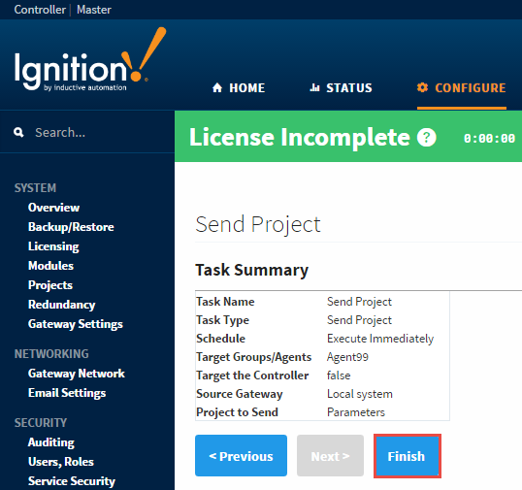Click the NETWORKING section header
The height and width of the screenshot is (490, 522).
(51, 354)
